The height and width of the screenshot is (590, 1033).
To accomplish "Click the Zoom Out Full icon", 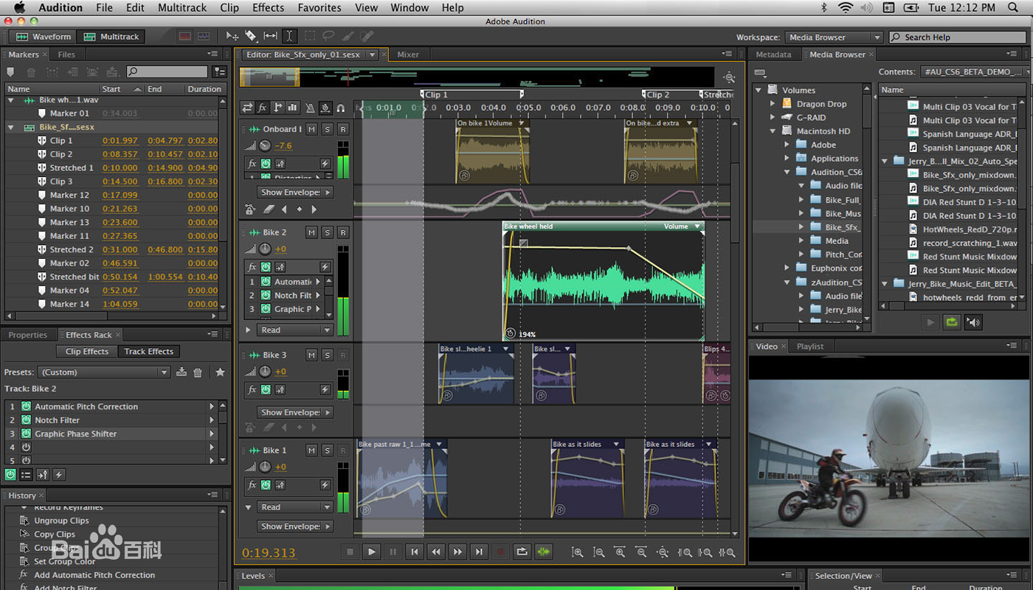I will pyautogui.click(x=663, y=552).
